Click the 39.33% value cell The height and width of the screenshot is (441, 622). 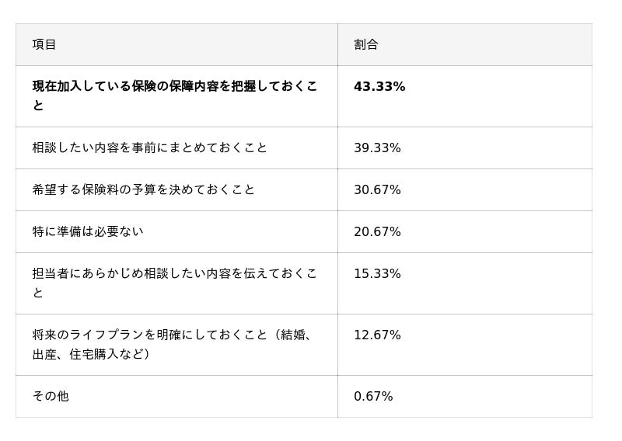377,148
